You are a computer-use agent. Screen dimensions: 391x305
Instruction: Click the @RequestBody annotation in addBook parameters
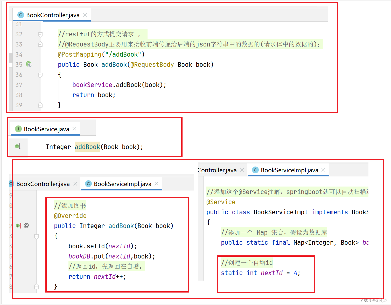pyautogui.click(x=152, y=64)
